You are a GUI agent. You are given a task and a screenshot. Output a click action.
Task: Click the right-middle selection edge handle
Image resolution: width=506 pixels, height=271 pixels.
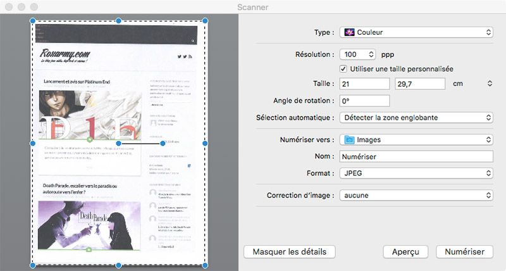[x=205, y=144]
